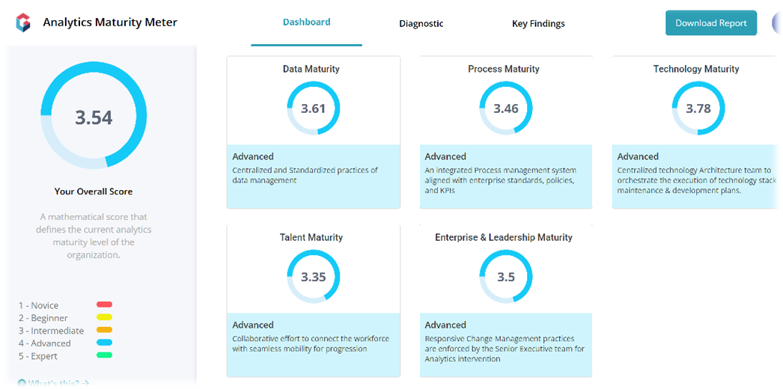Switch to the Dashboard tab
This screenshot has width=783, height=389.
click(x=306, y=22)
